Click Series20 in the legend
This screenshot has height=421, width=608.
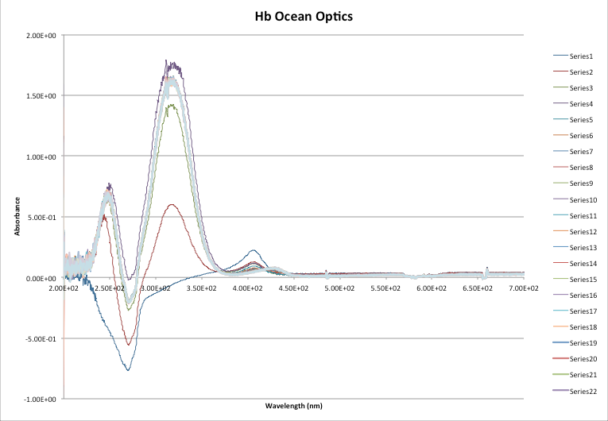click(x=583, y=359)
